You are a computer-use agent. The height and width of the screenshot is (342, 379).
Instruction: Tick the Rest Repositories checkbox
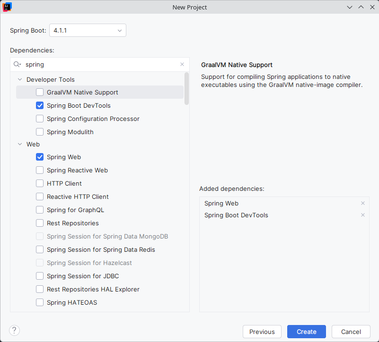(40, 223)
